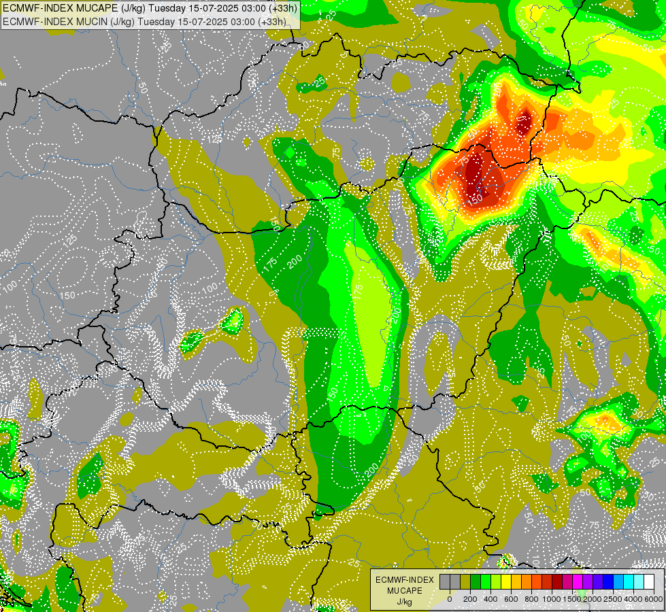This screenshot has height=612, width=666.
Task: Click the 4000 tick label in the legend
Action: pyautogui.click(x=633, y=599)
